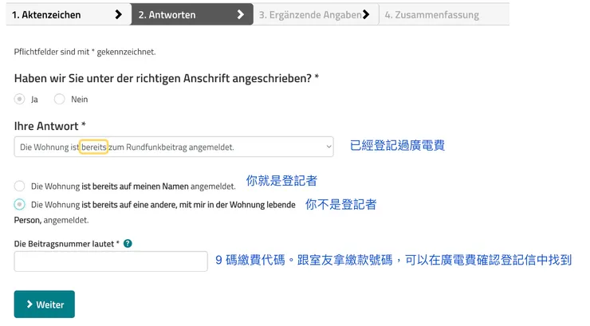Click the help icon beside Beitragsnummer label
This screenshot has height=326, width=590.
pyautogui.click(x=128, y=243)
